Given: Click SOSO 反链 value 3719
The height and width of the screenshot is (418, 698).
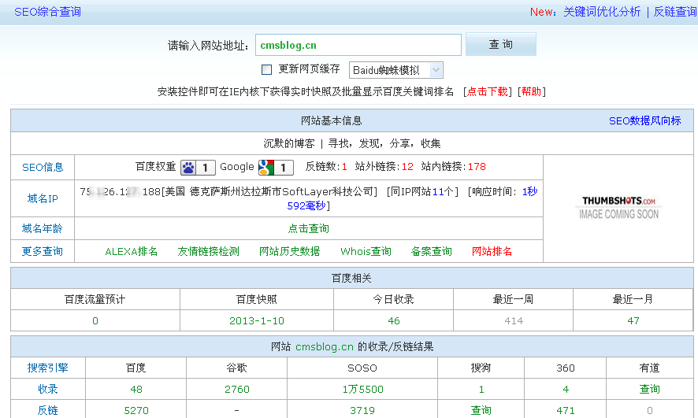Looking at the screenshot, I should pyautogui.click(x=362, y=410).
